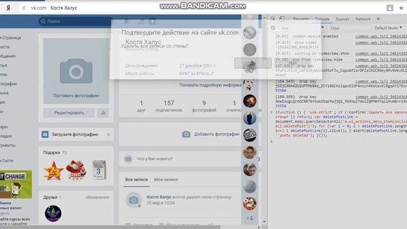Click the camera icon beside Загрузите фотографию
Screen dimensions: 407x229
tap(45, 134)
